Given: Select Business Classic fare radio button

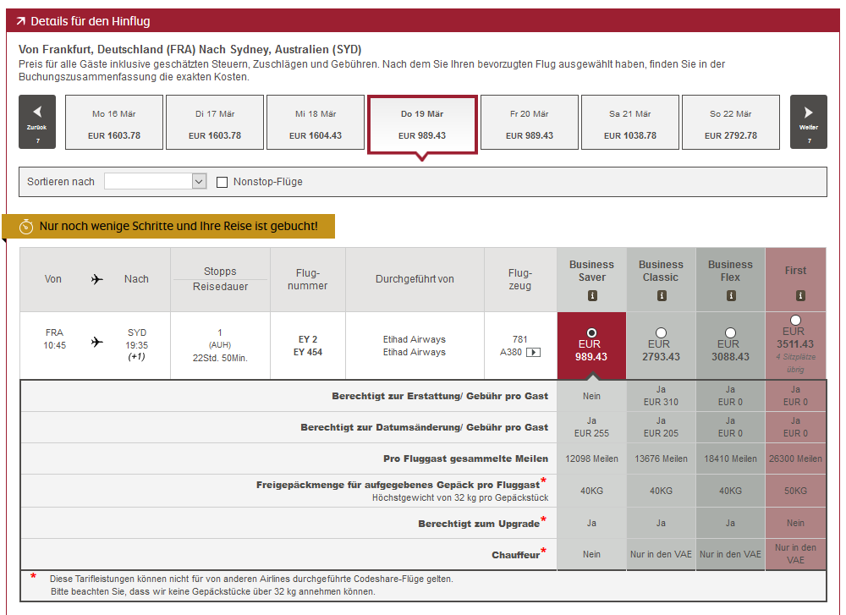Looking at the screenshot, I should (x=661, y=332).
